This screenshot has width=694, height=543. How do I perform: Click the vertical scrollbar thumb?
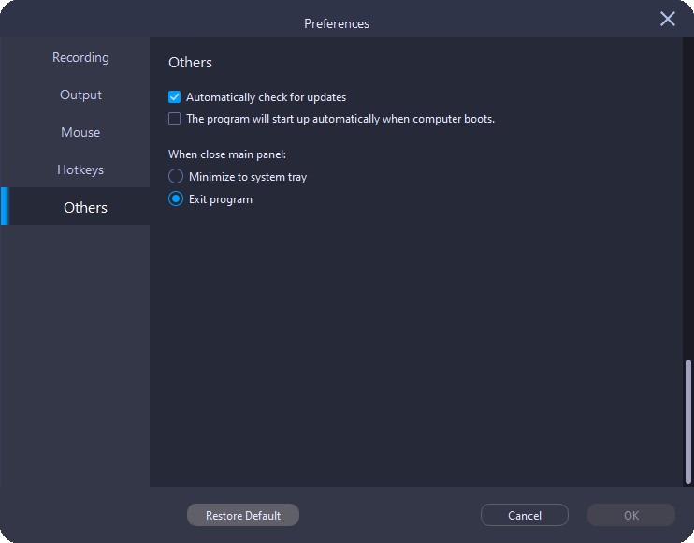click(688, 421)
